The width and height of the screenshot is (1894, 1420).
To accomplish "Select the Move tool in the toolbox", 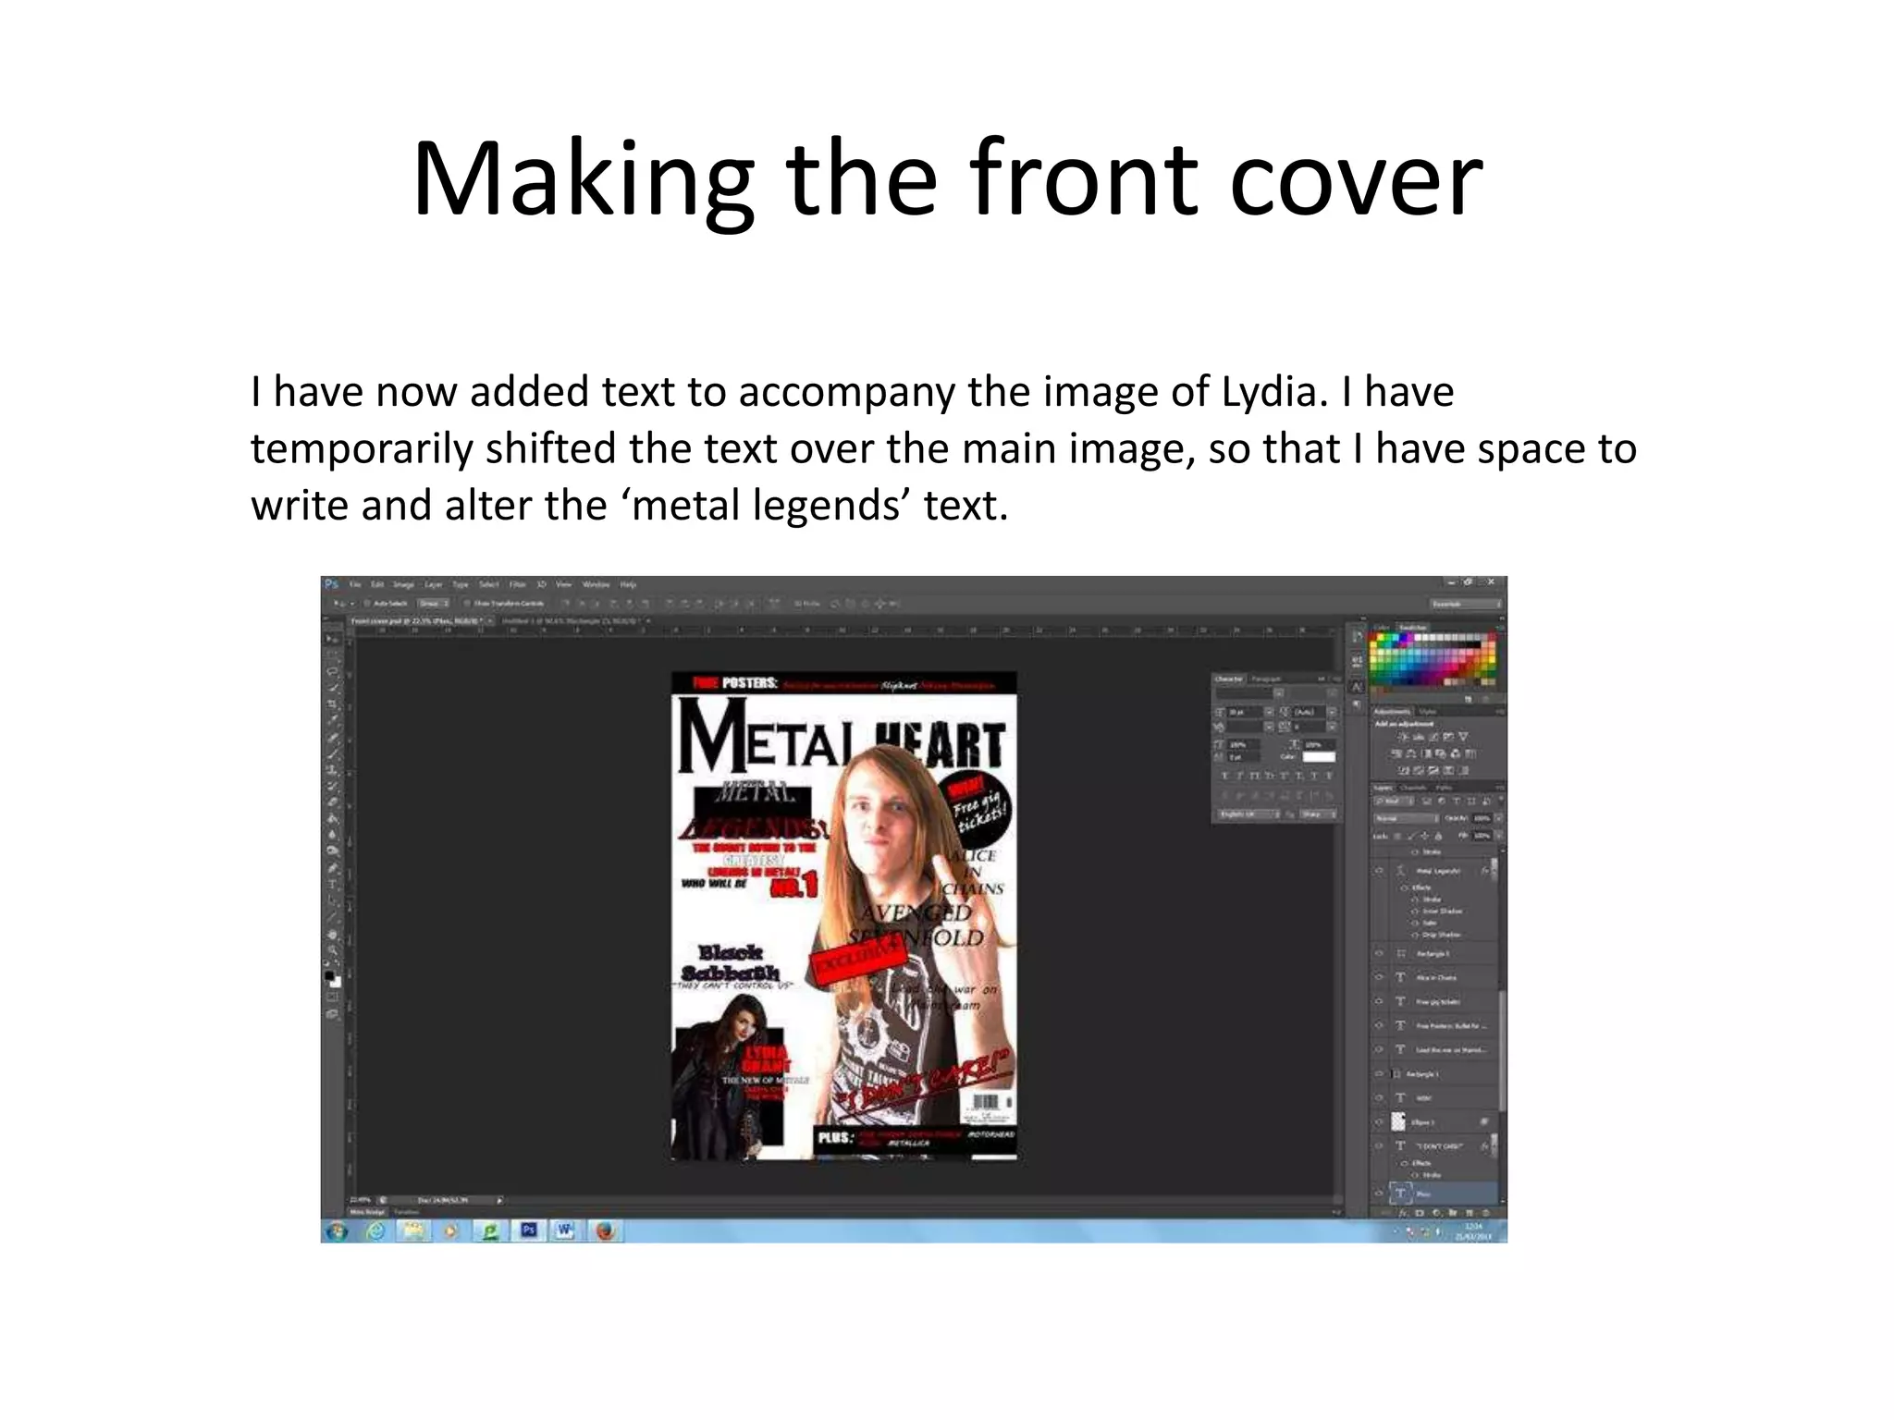I will (x=332, y=639).
